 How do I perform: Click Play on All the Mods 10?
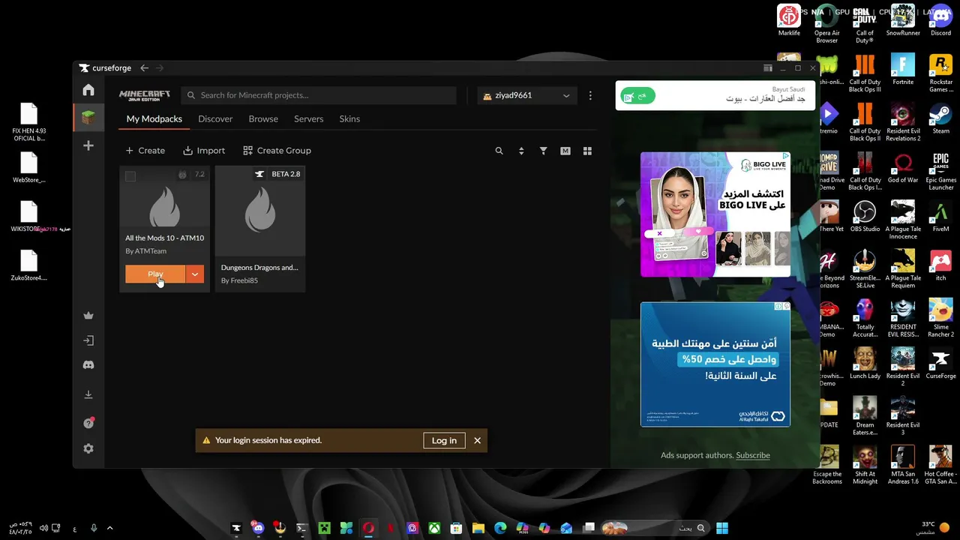tap(155, 274)
